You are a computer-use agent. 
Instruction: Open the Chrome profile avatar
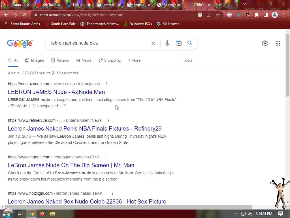click(x=275, y=15)
